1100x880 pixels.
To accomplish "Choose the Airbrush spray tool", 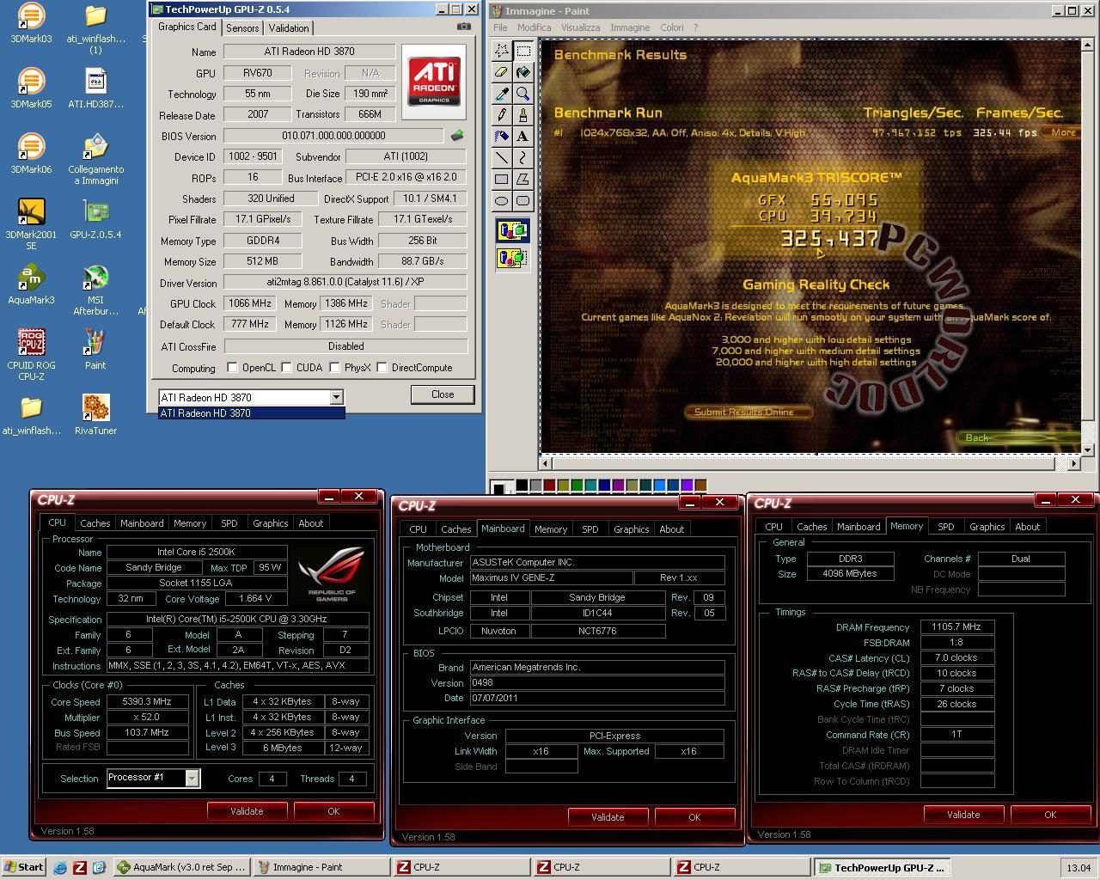I will coord(502,137).
